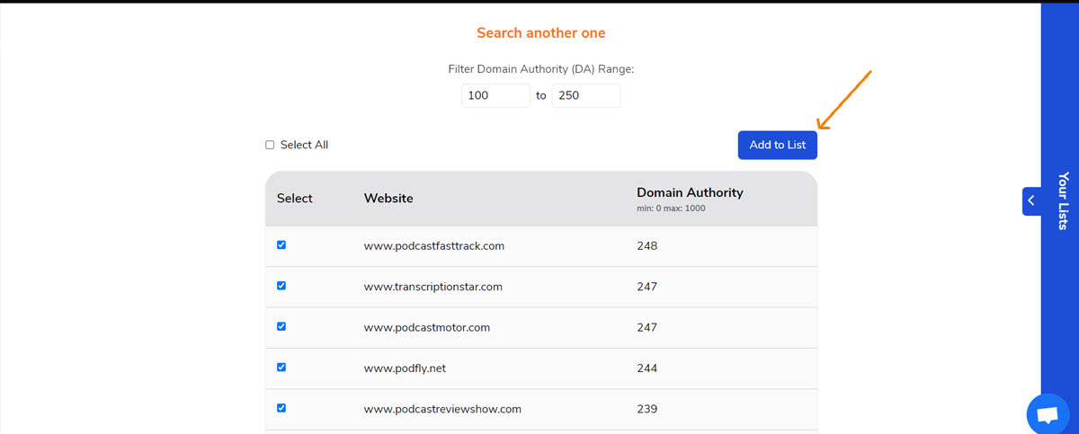Open the chat support bubble
Image resolution: width=1079 pixels, height=434 pixels.
point(1048,415)
